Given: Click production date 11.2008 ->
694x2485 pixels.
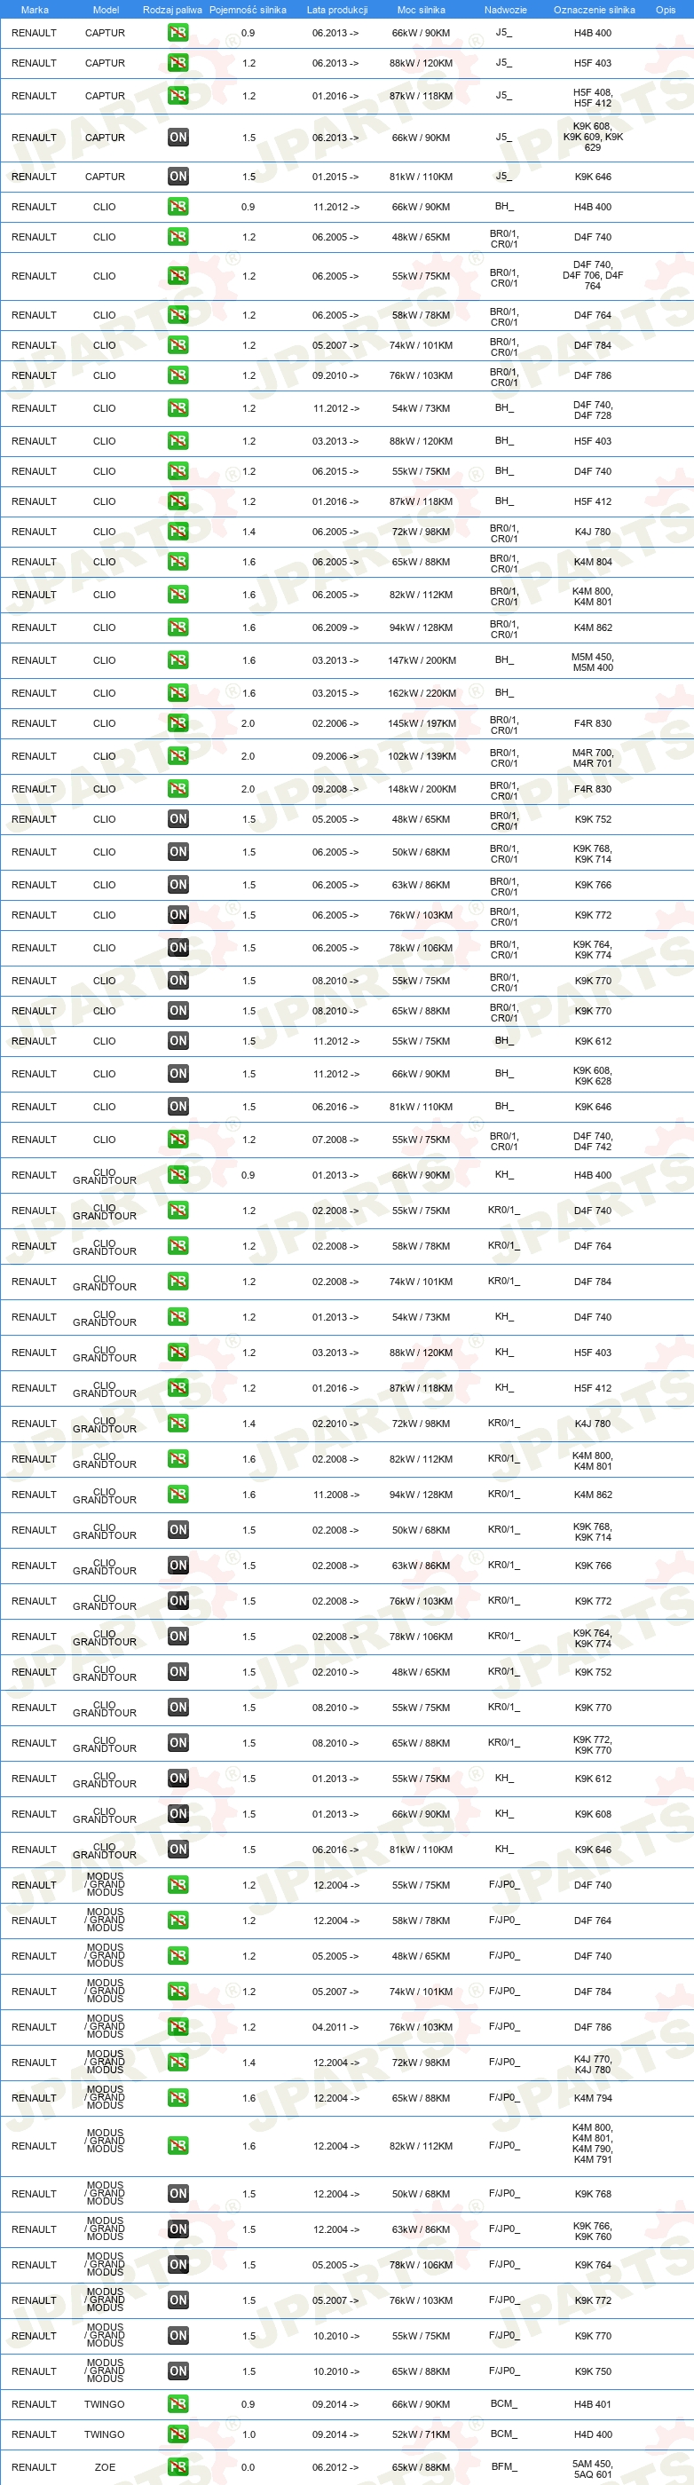Looking at the screenshot, I should [x=335, y=1495].
